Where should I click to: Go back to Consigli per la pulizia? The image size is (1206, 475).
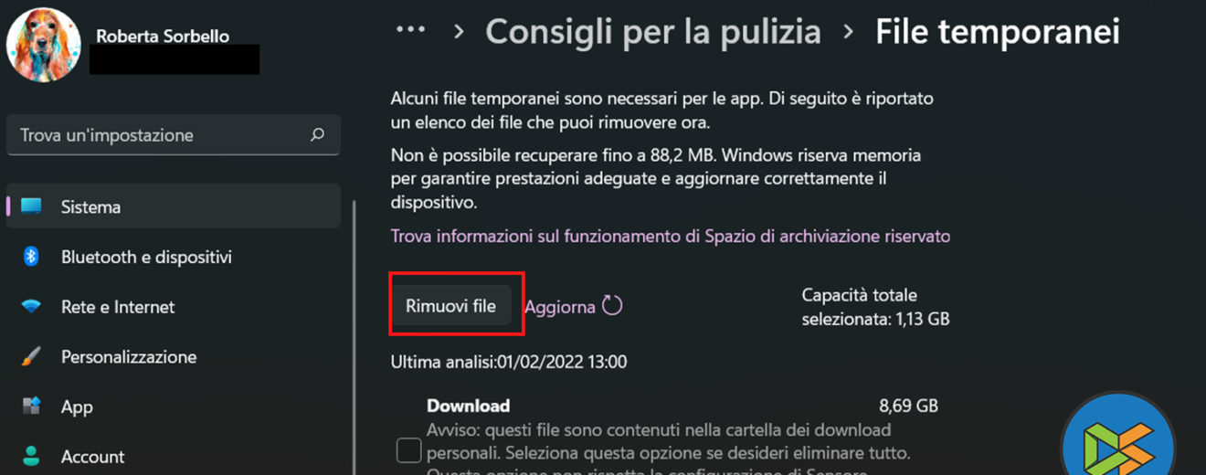point(653,32)
